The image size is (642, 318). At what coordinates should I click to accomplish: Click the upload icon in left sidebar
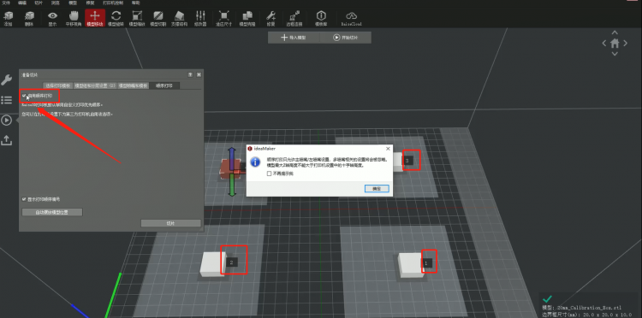point(7,140)
